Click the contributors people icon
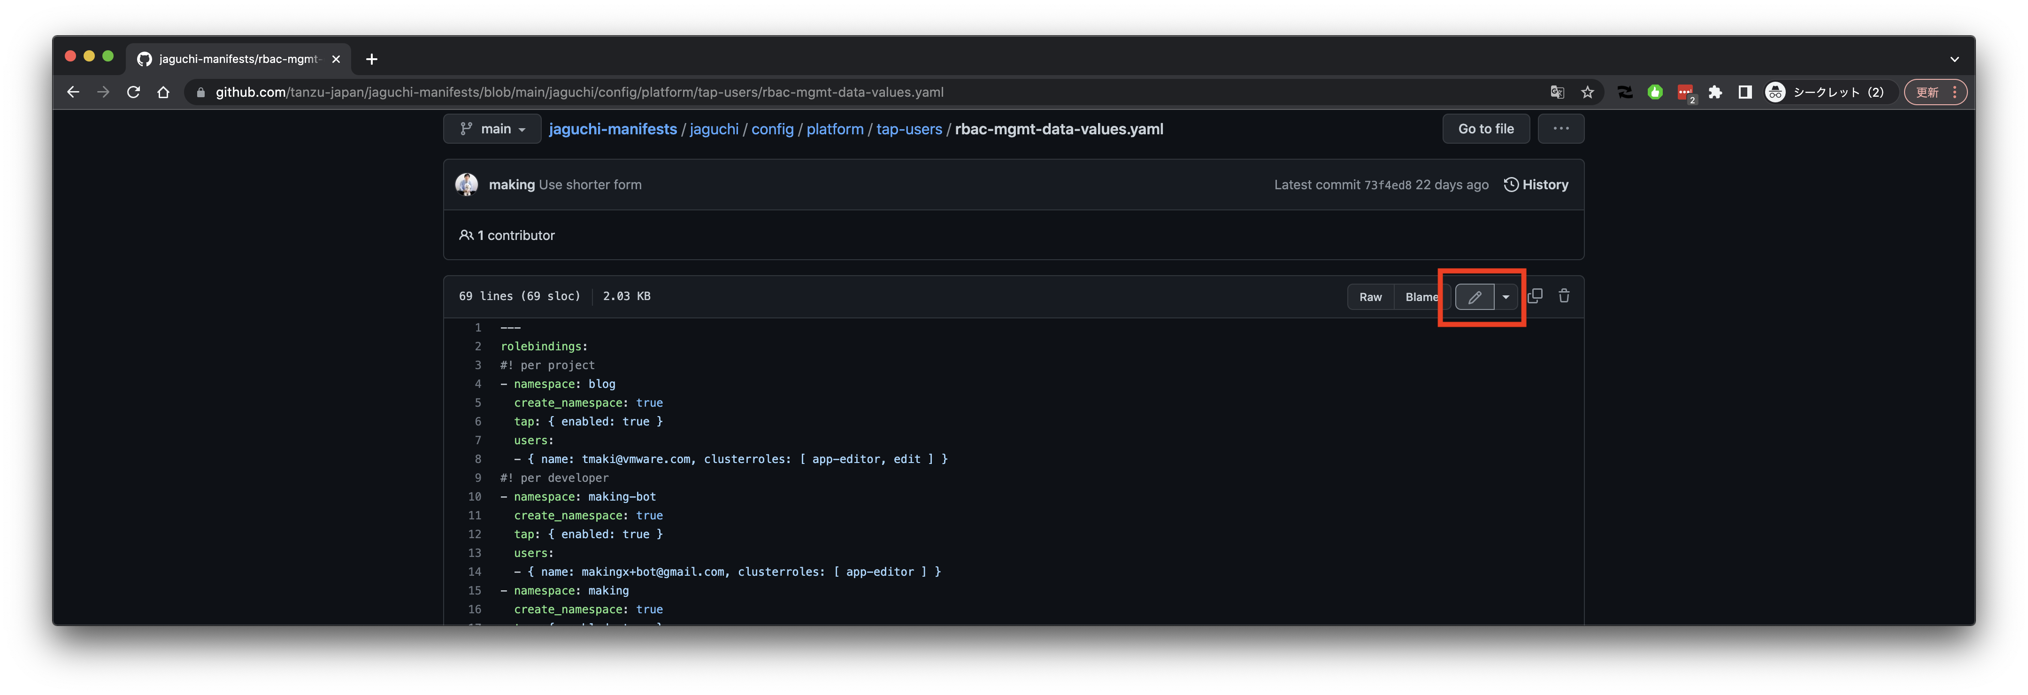Image resolution: width=2028 pixels, height=695 pixels. (x=466, y=234)
